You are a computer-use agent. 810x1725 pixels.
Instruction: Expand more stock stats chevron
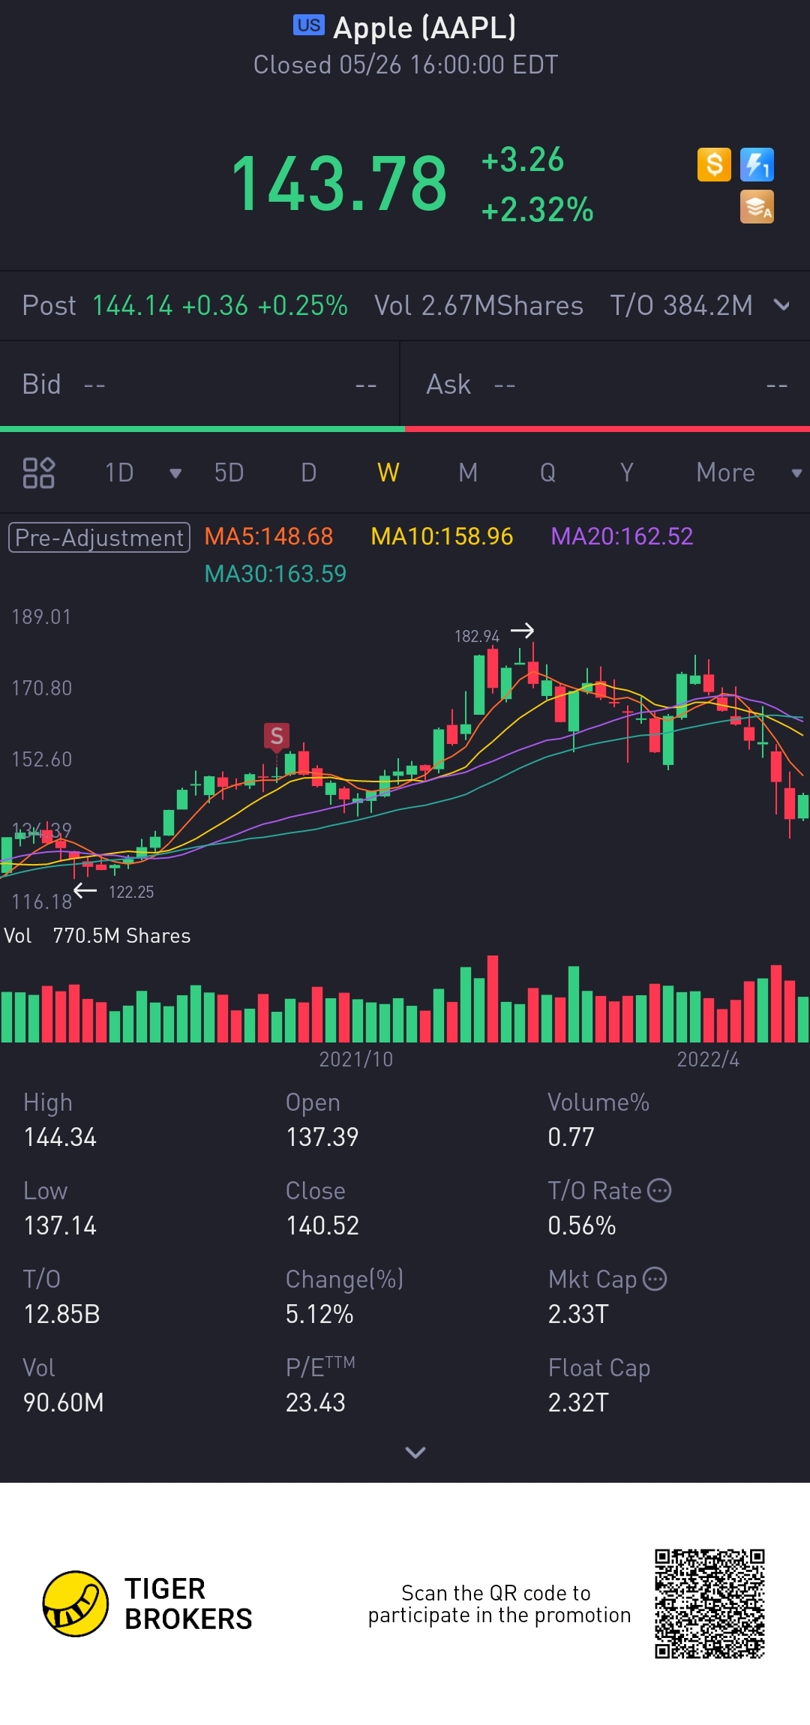click(x=415, y=1453)
